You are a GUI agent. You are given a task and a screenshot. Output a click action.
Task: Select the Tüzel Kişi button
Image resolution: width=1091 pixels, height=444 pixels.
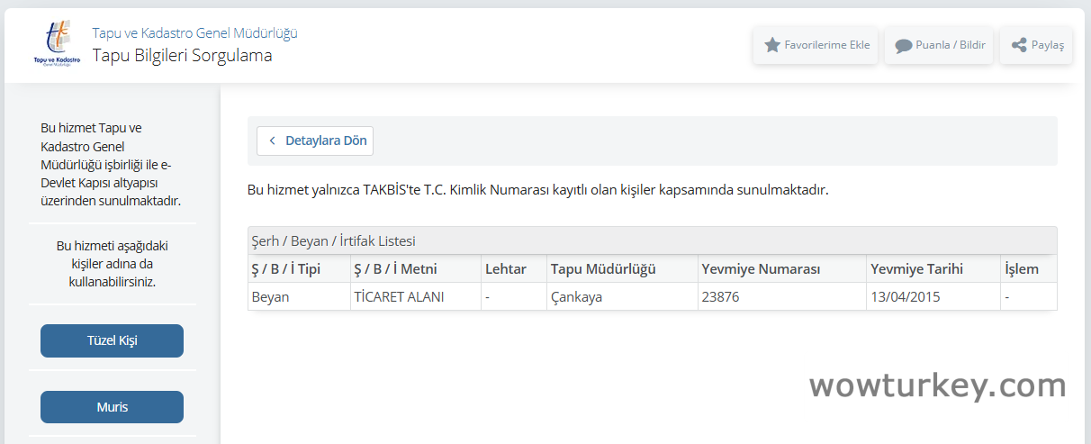pyautogui.click(x=112, y=340)
